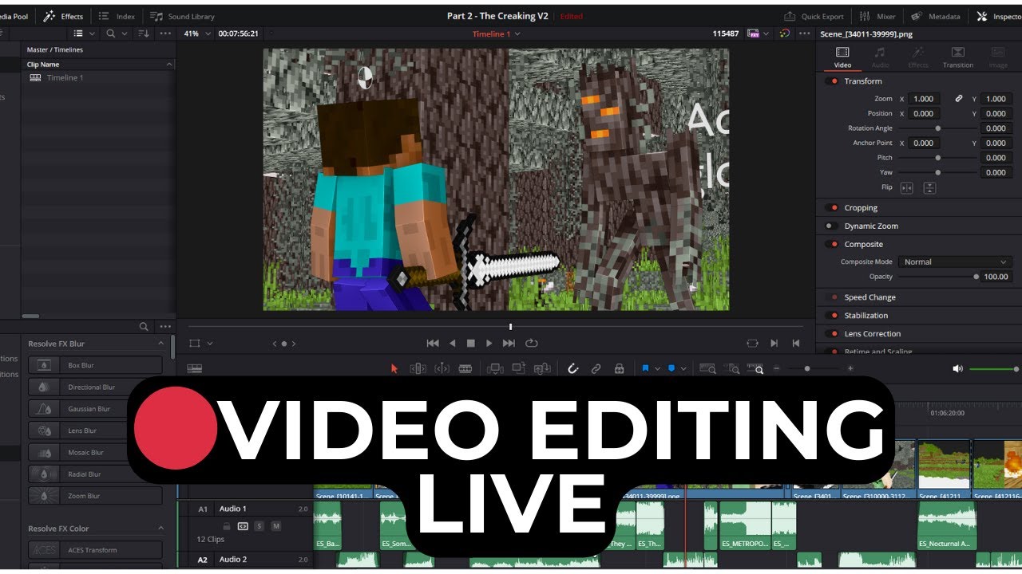
Task: Toggle loop playback icon
Action: (531, 344)
